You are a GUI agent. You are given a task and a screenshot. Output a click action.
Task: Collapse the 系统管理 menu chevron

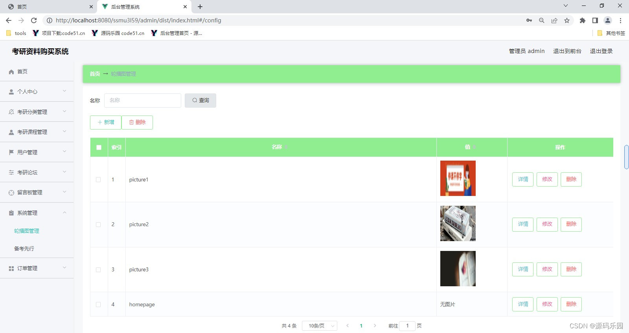[64, 212]
